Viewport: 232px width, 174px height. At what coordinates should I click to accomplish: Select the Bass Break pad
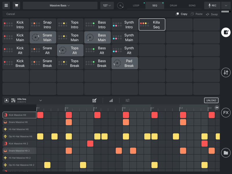pos(97,63)
